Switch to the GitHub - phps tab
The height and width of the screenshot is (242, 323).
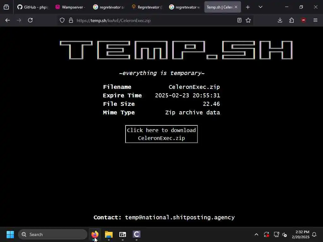tap(32, 7)
